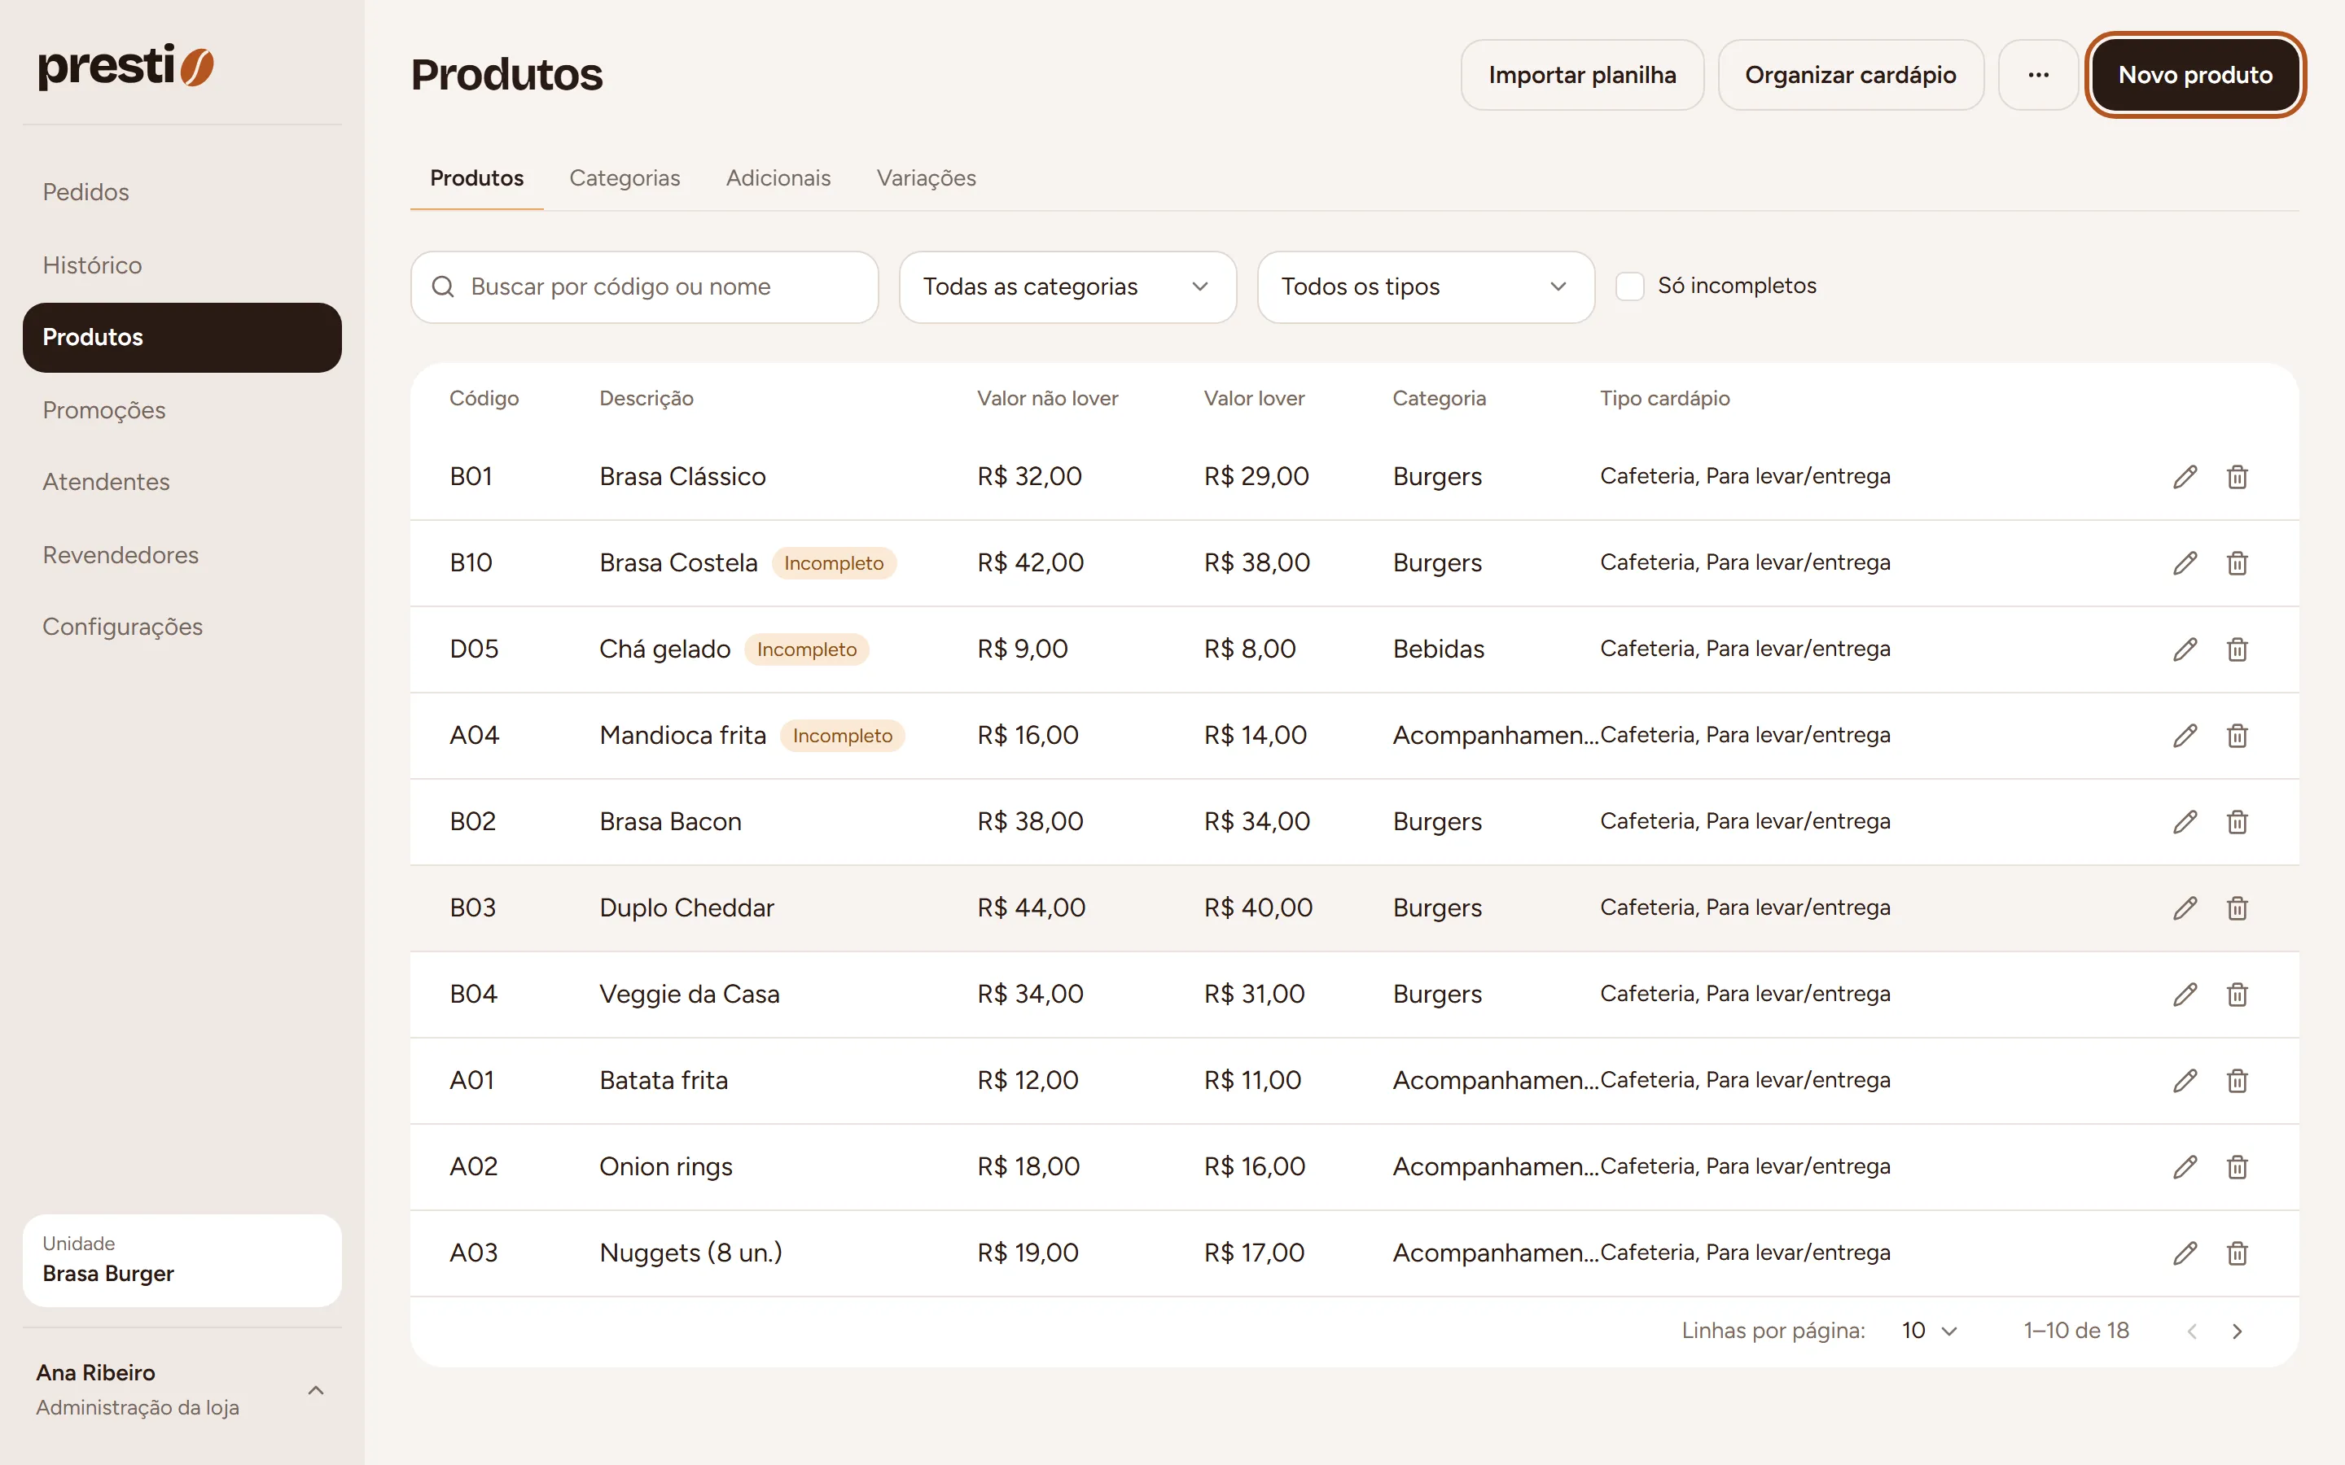Switch to the Categorias tab
Image resolution: width=2345 pixels, height=1465 pixels.
pyautogui.click(x=624, y=178)
